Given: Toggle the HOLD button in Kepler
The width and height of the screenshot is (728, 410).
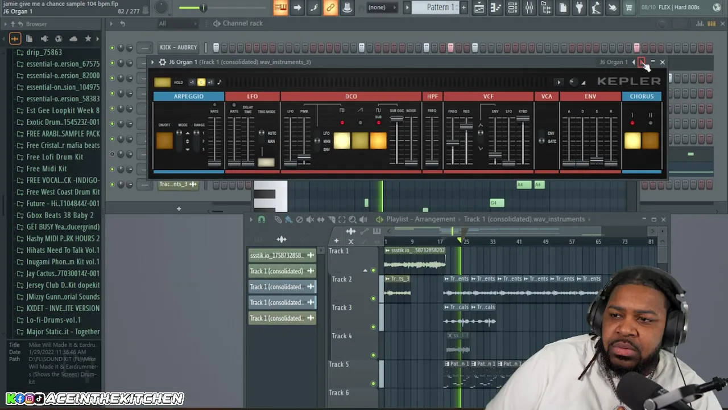Looking at the screenshot, I should (x=162, y=83).
